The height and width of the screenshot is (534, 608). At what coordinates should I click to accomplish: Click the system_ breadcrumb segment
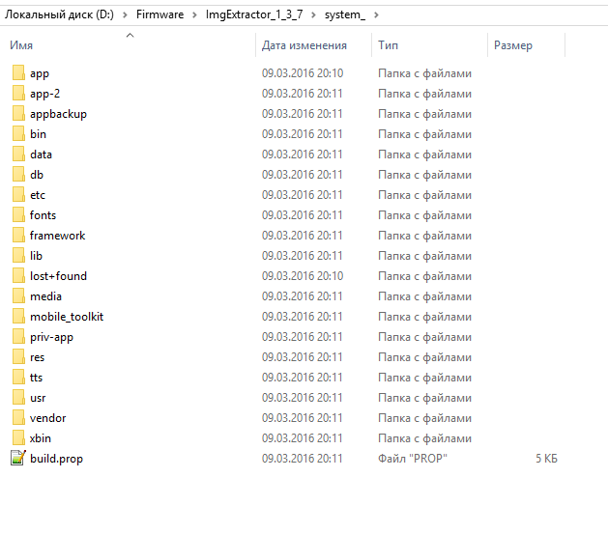[345, 14]
